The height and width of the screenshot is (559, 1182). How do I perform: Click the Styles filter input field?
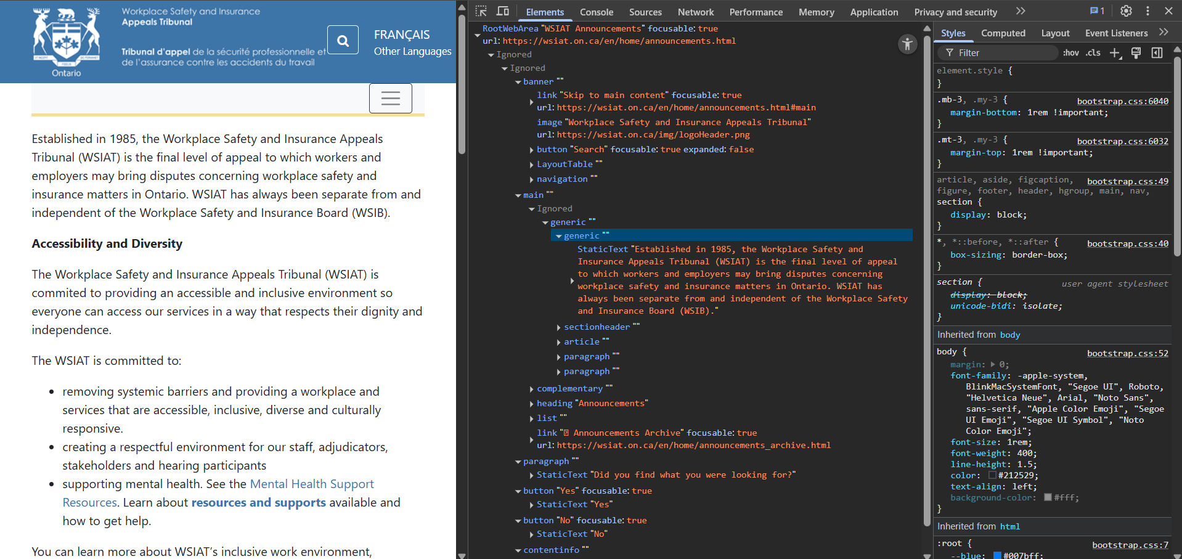tap(998, 53)
